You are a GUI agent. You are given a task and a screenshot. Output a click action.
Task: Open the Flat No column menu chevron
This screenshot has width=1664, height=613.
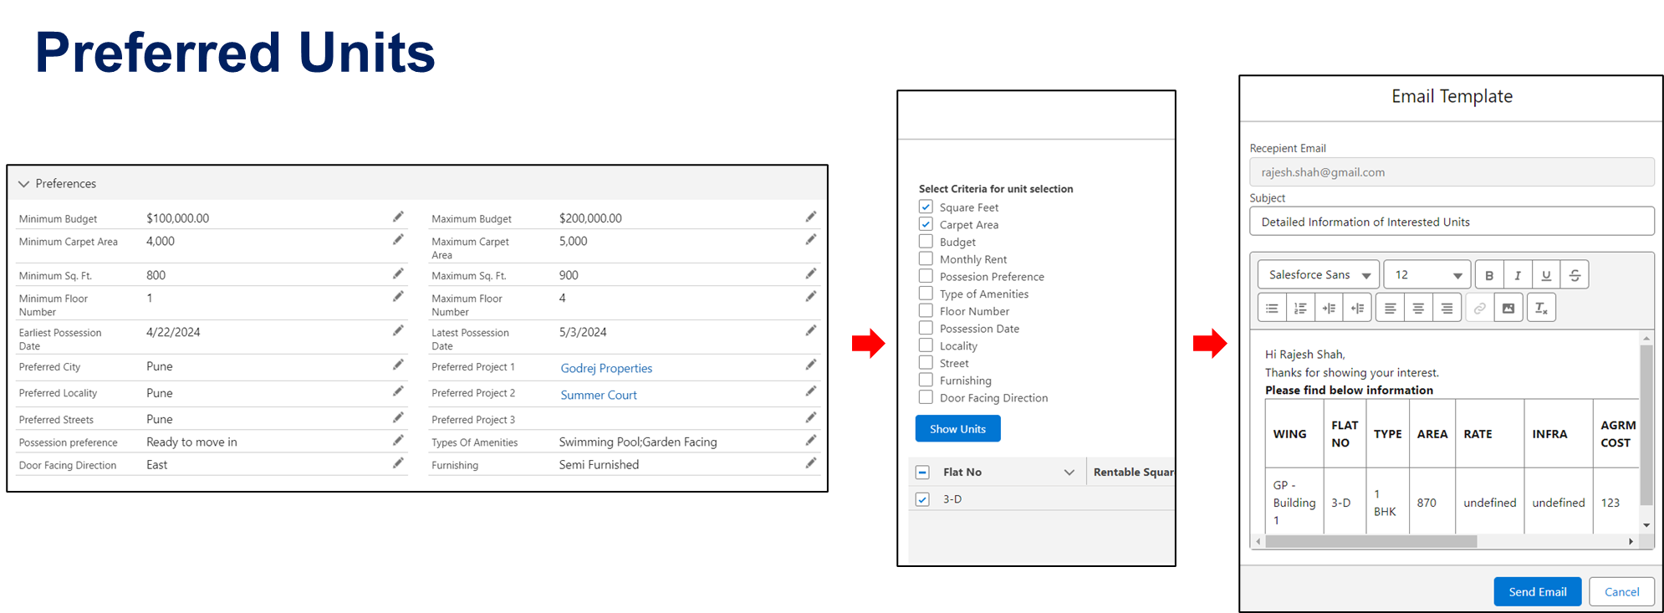click(1069, 473)
